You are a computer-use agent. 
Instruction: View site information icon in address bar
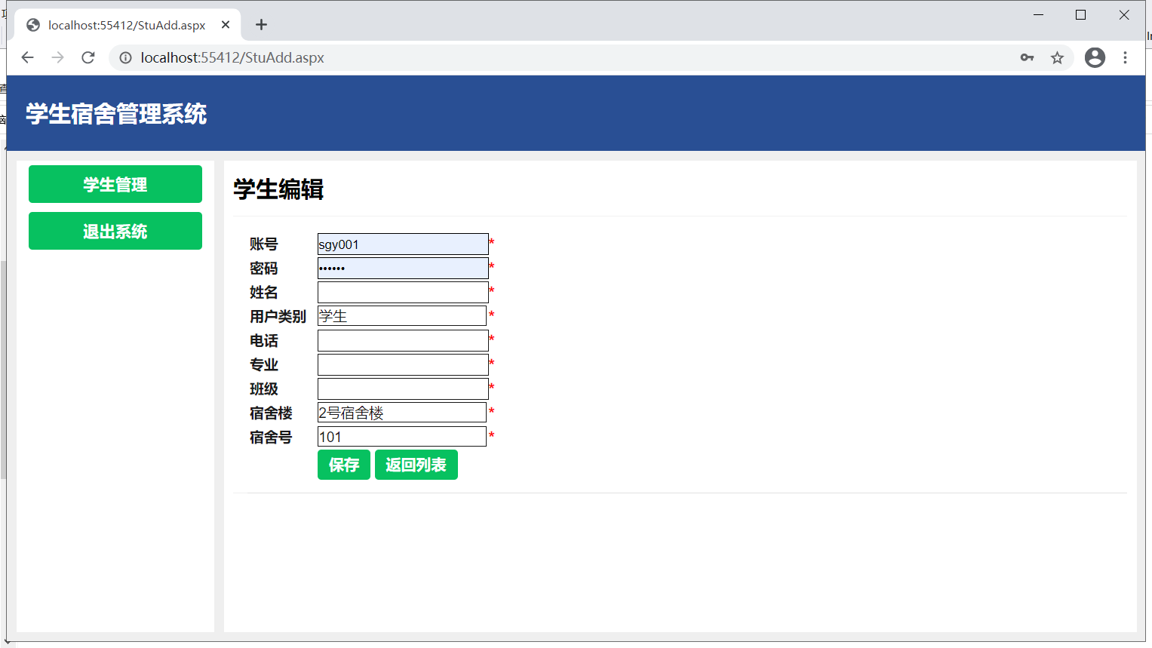(x=126, y=57)
